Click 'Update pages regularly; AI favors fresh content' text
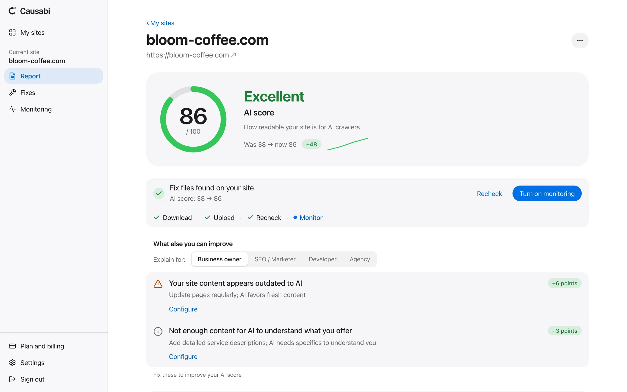The height and width of the screenshot is (392, 627). coord(237,295)
